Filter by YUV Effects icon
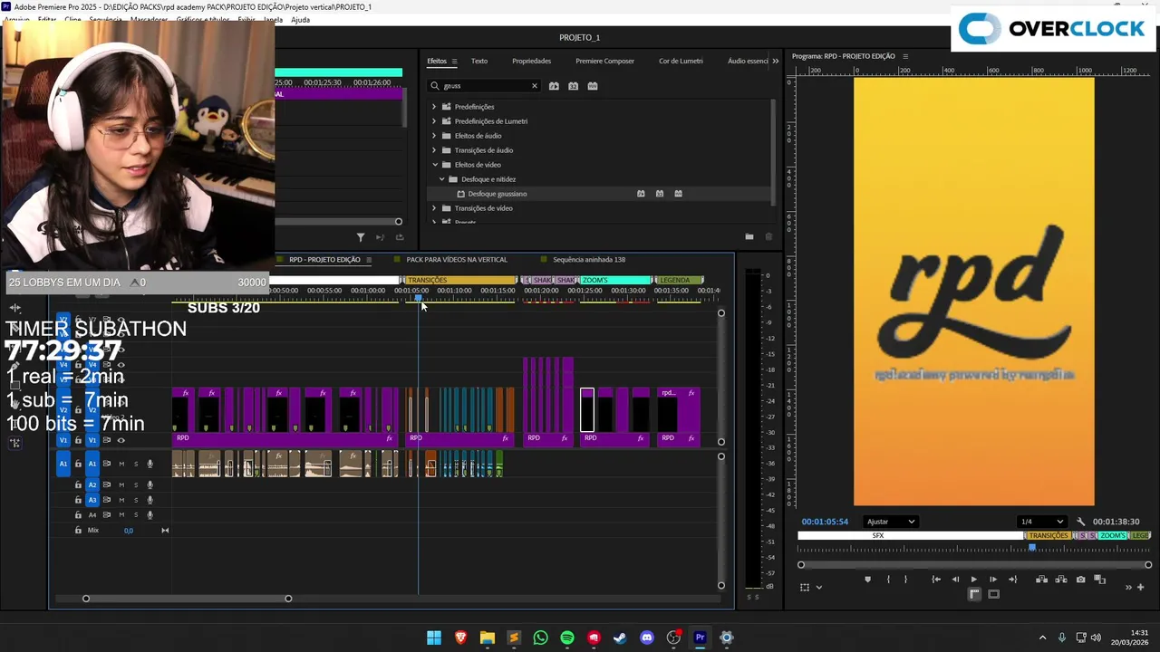The height and width of the screenshot is (652, 1160). click(593, 86)
